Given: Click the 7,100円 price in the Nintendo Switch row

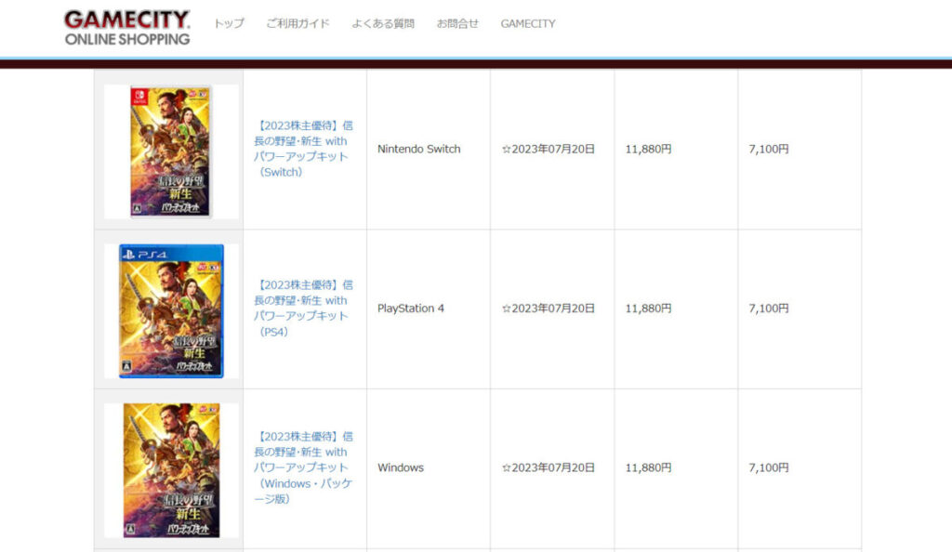Looking at the screenshot, I should coord(769,150).
